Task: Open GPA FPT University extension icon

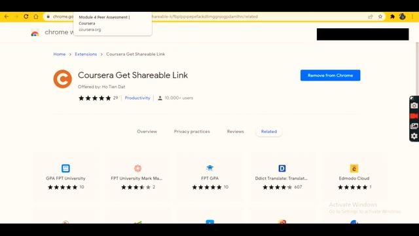Action: point(65,168)
